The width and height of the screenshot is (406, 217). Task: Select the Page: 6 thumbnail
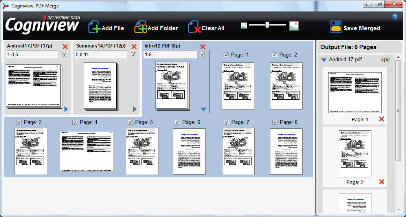pyautogui.click(x=189, y=151)
